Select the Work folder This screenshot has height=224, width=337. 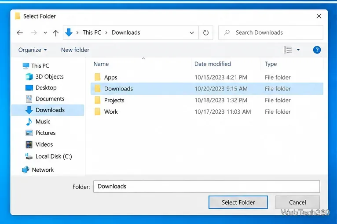[111, 112]
